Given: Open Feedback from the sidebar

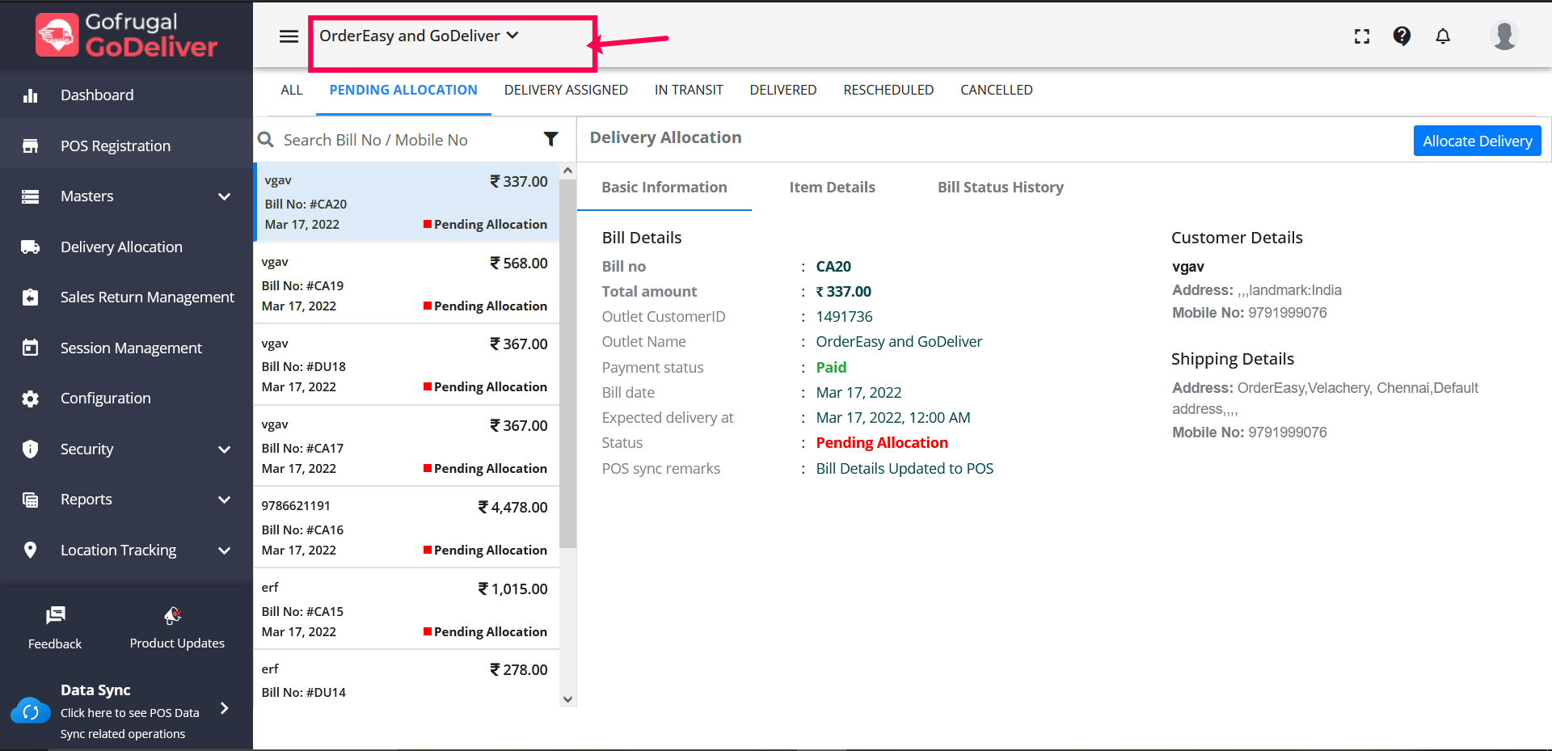Looking at the screenshot, I should point(55,628).
